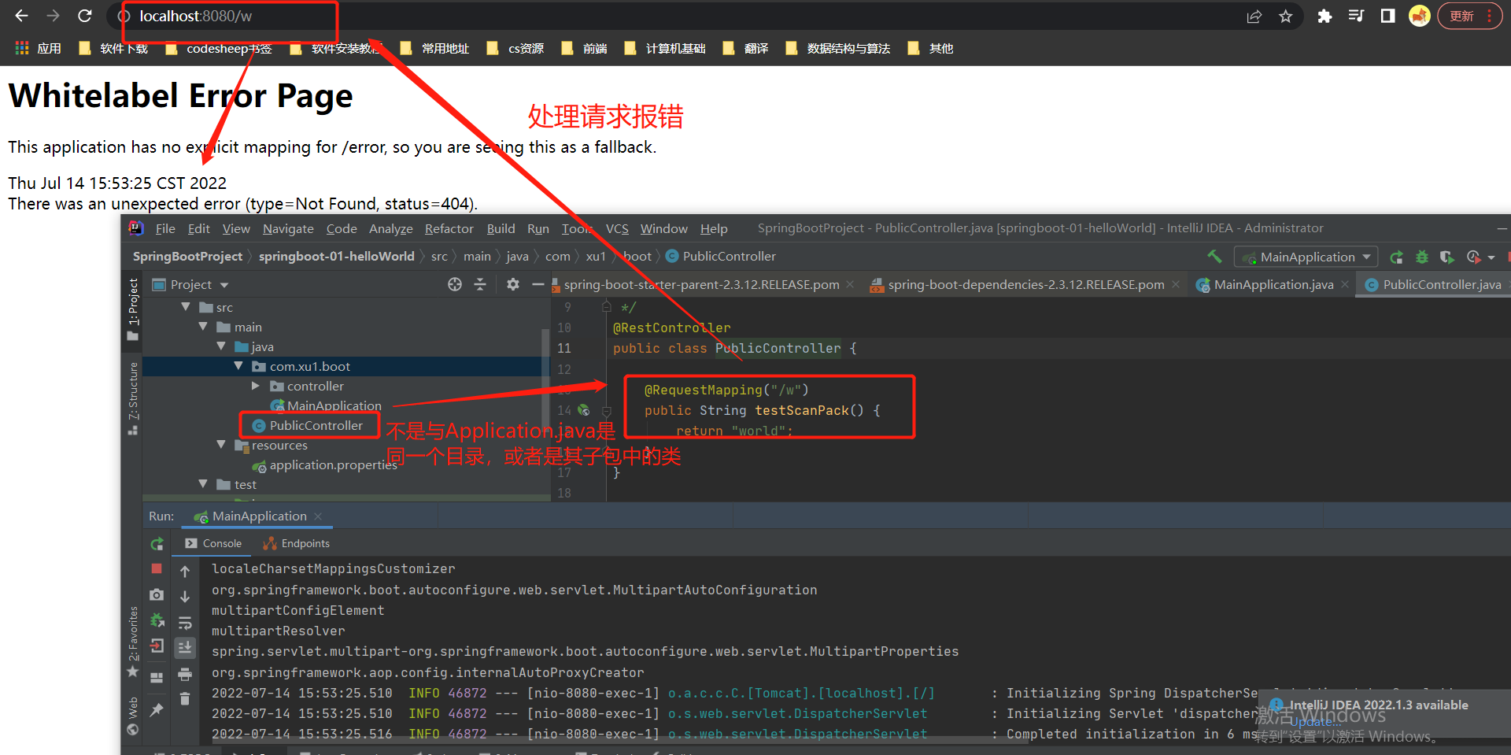This screenshot has height=755, width=1511.
Task: Reload the localhost page
Action: [x=85, y=16]
